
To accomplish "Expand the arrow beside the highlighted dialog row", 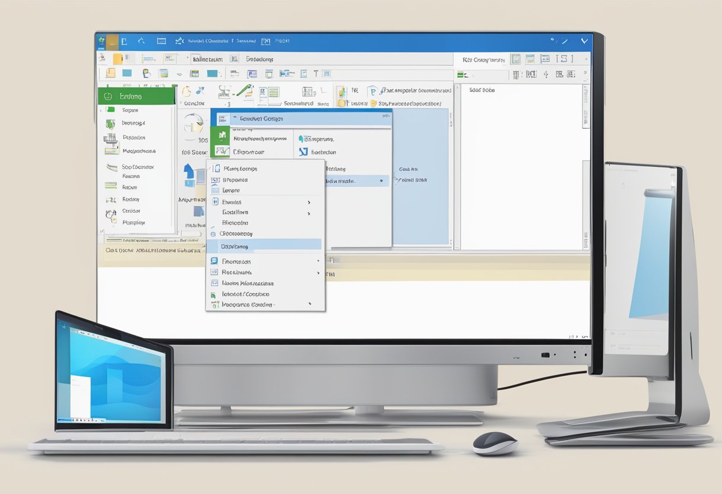I will [382, 181].
